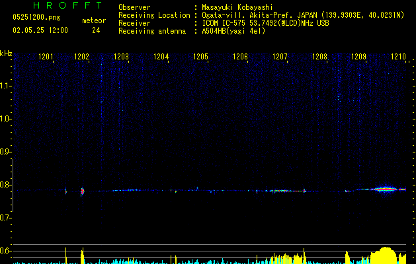416x264 pixels.
Task: Click the Ogata-vill. Akita-Pref. JAPAN location text
Action: (x=303, y=15)
